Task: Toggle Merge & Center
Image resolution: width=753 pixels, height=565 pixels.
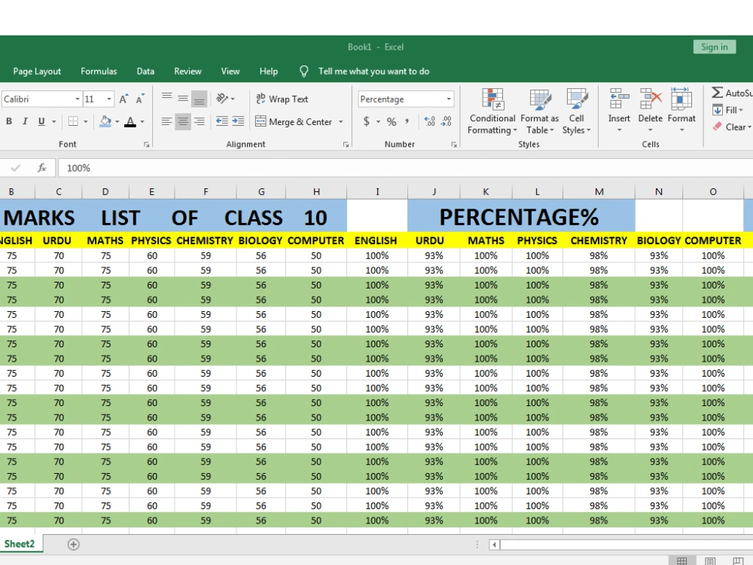Action: click(294, 121)
